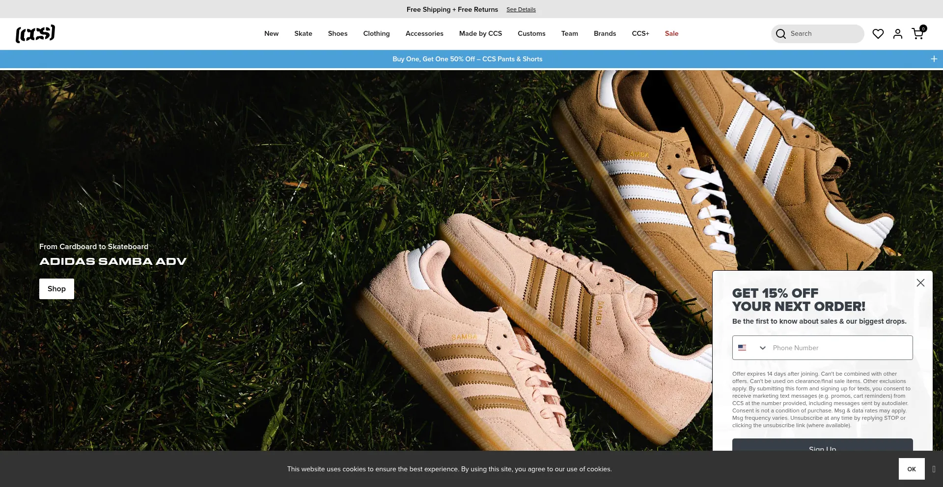This screenshot has width=943, height=487.
Task: Open the Brands menu
Action: click(x=605, y=34)
